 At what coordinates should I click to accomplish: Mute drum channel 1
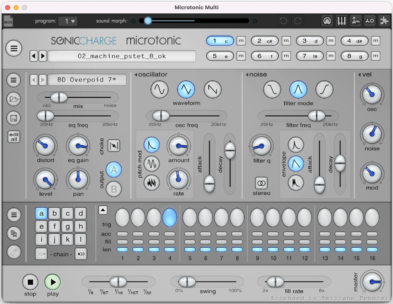tap(241, 41)
